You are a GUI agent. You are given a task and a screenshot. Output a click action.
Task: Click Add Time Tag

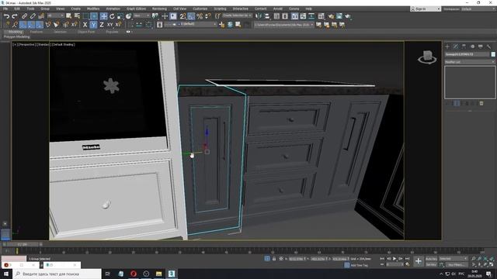click(x=359, y=265)
